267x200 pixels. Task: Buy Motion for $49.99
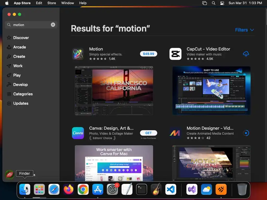coord(148,54)
